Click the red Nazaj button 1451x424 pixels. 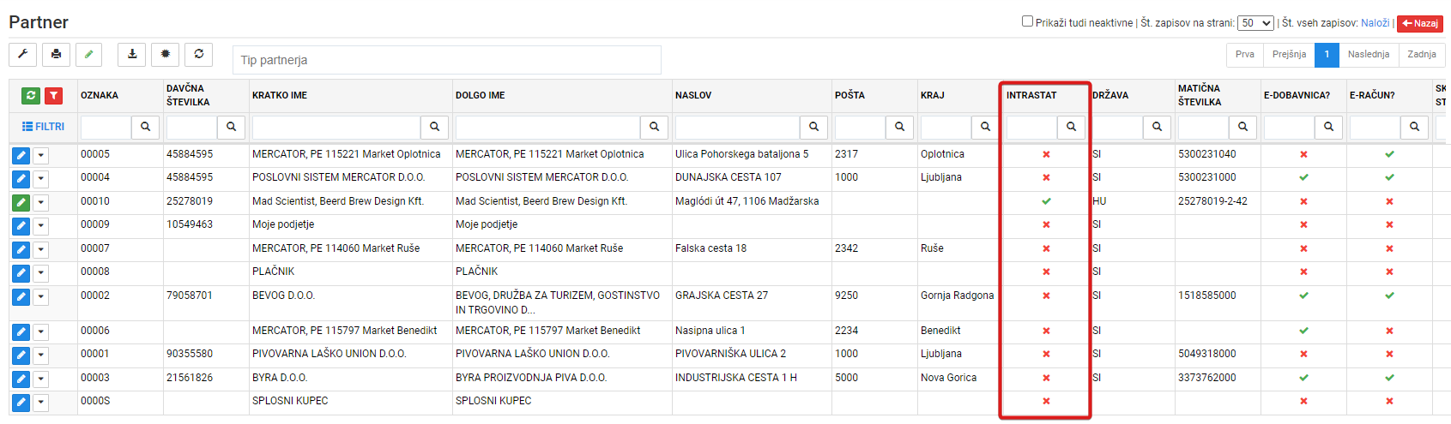[x=1420, y=23]
